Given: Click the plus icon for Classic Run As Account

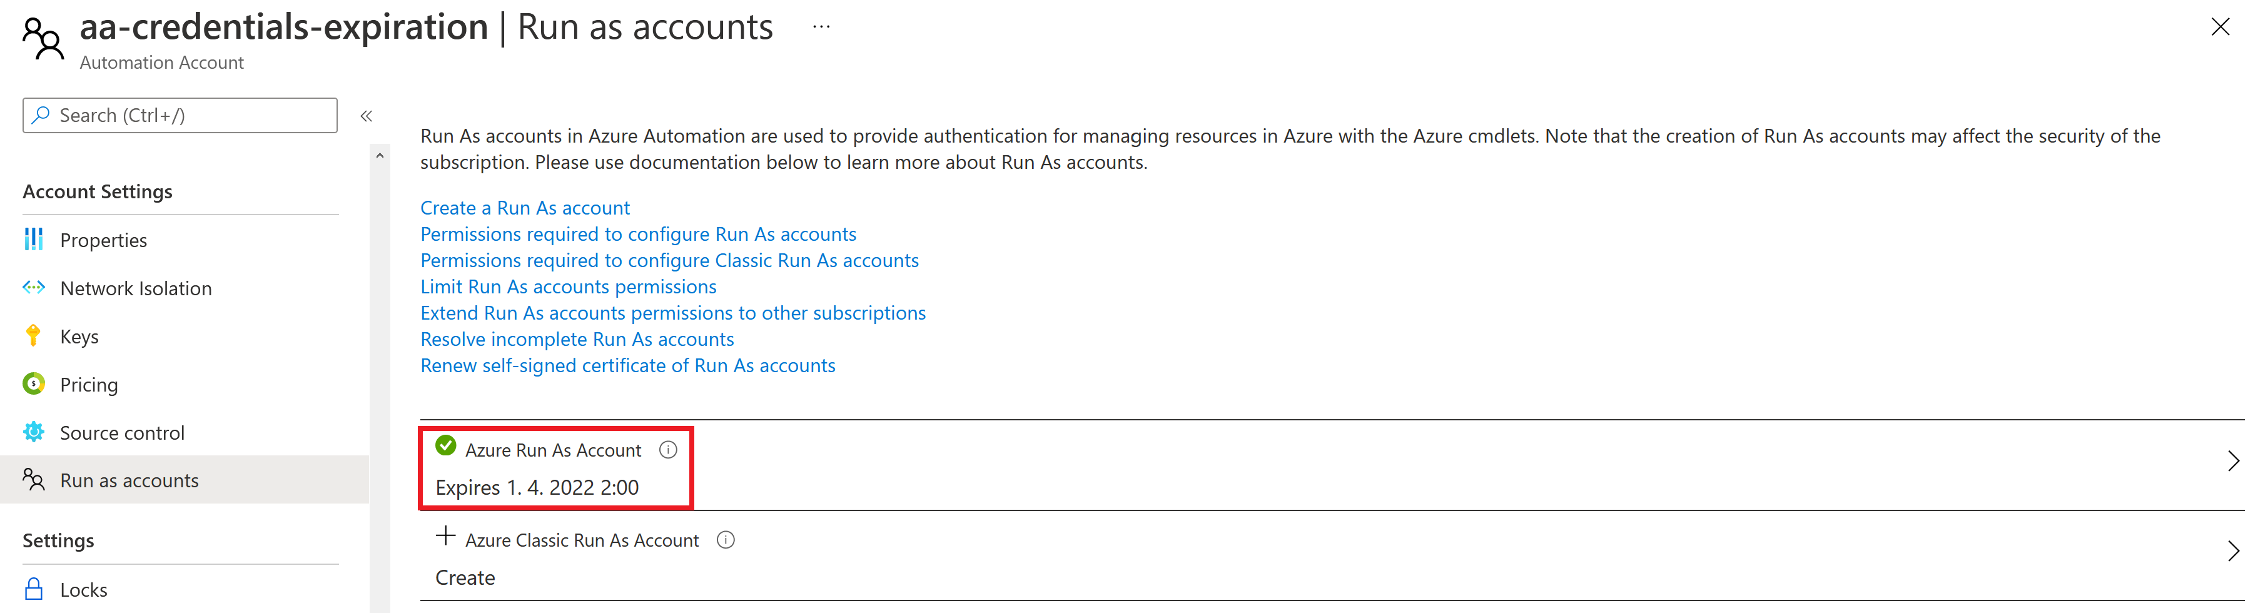Looking at the screenshot, I should pyautogui.click(x=445, y=536).
